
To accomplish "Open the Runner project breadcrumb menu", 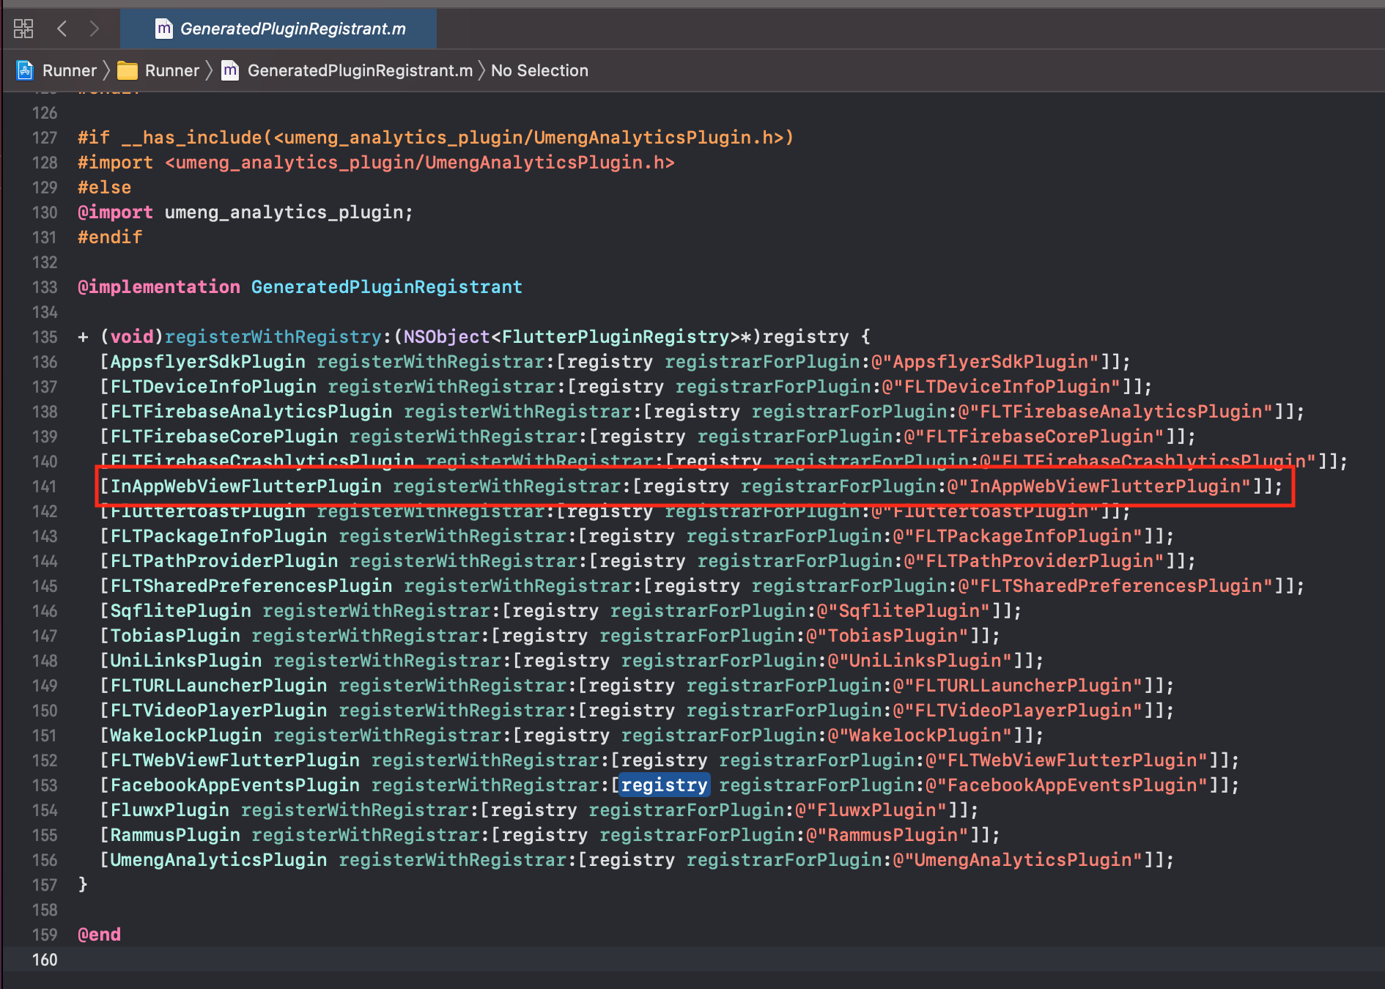I will coord(69,70).
